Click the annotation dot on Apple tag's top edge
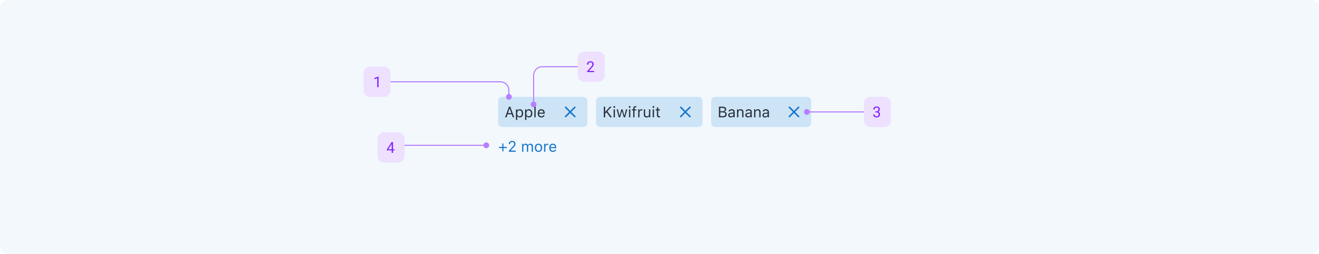This screenshot has height=254, width=1319. tap(509, 97)
